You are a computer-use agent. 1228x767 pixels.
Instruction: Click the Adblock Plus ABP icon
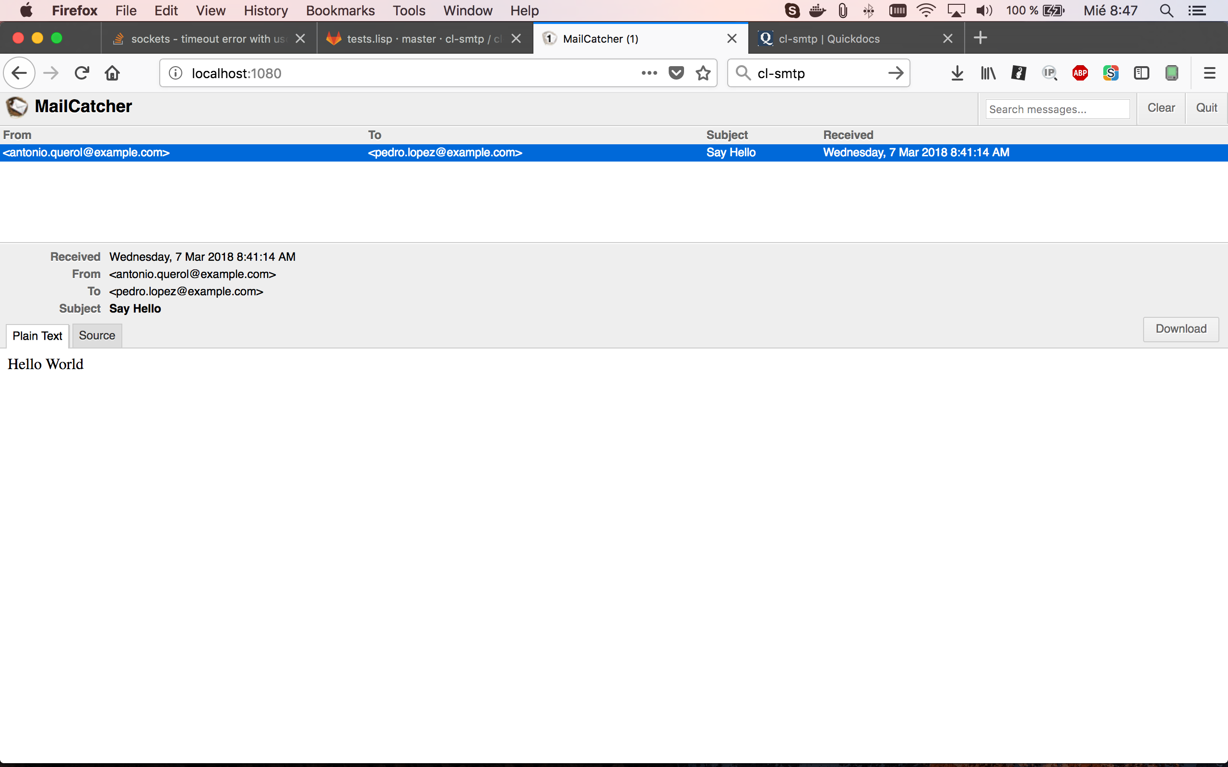point(1080,73)
